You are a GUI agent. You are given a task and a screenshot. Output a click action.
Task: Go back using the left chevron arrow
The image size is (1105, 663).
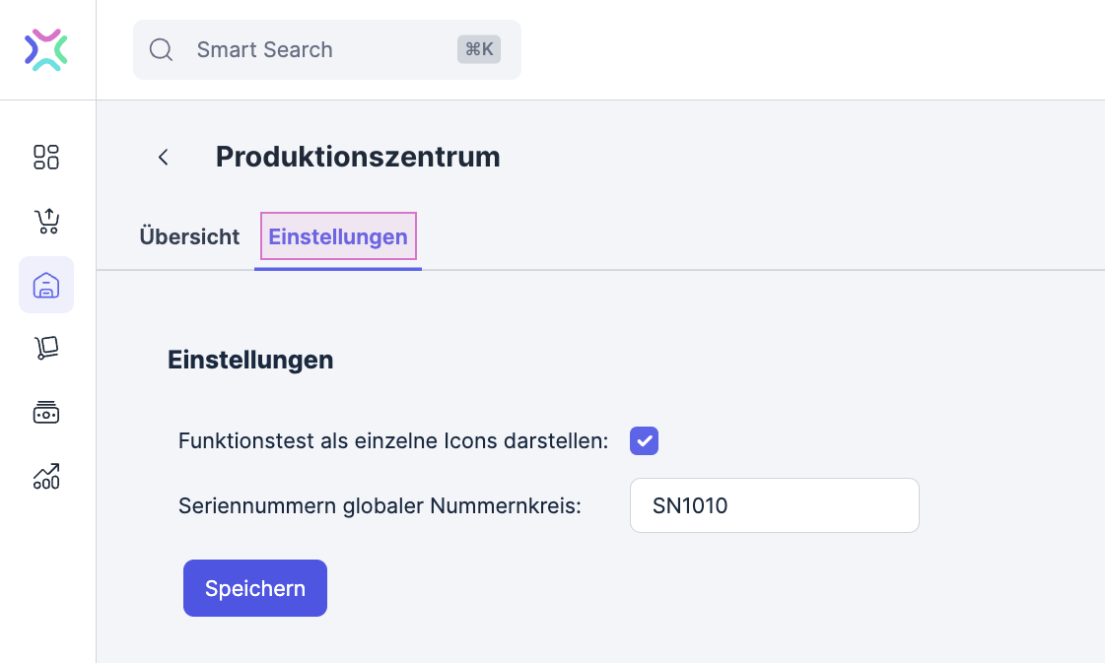pyautogui.click(x=164, y=158)
